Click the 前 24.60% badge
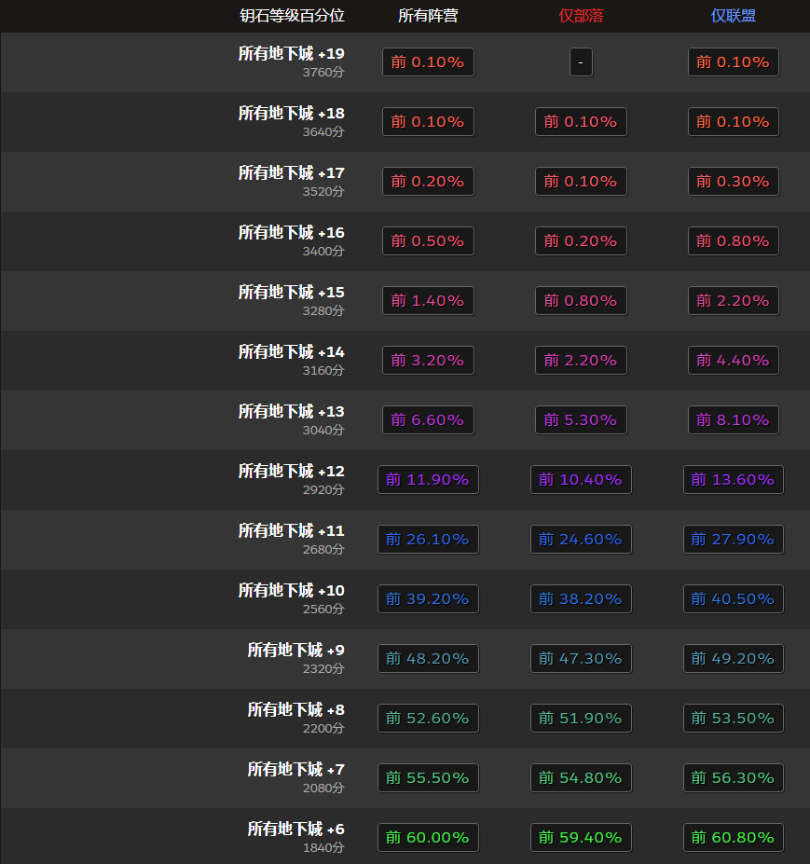 point(581,540)
